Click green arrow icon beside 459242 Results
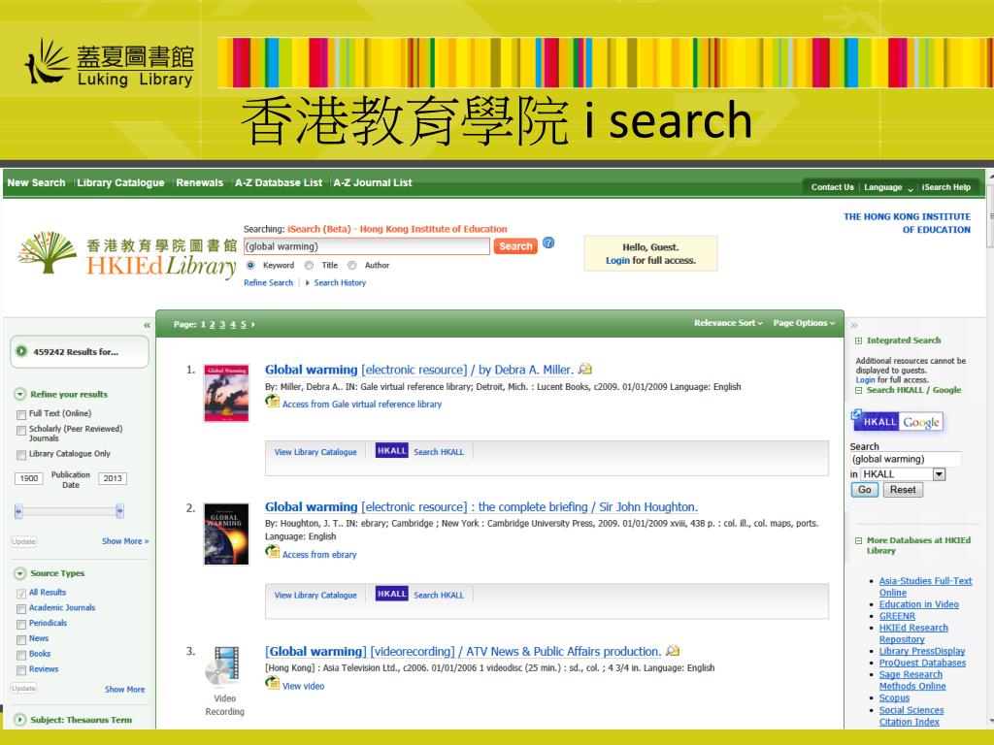Viewport: 994px width, 745px height. [x=21, y=351]
